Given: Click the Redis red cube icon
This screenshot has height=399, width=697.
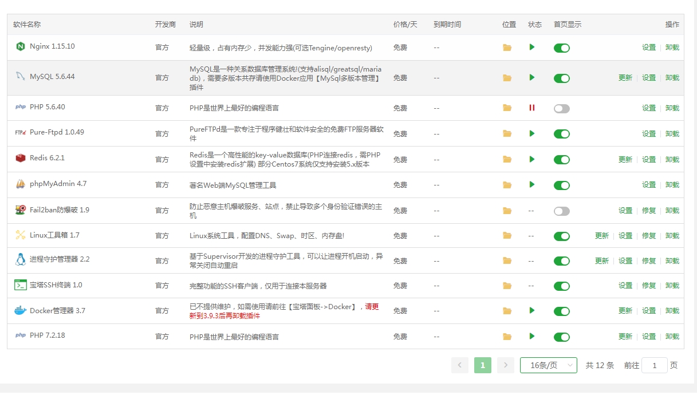Looking at the screenshot, I should (21, 158).
